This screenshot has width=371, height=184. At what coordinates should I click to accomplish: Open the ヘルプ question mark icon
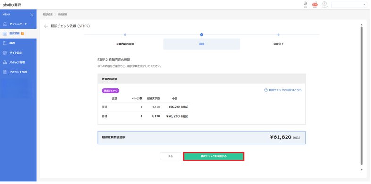point(325,4)
